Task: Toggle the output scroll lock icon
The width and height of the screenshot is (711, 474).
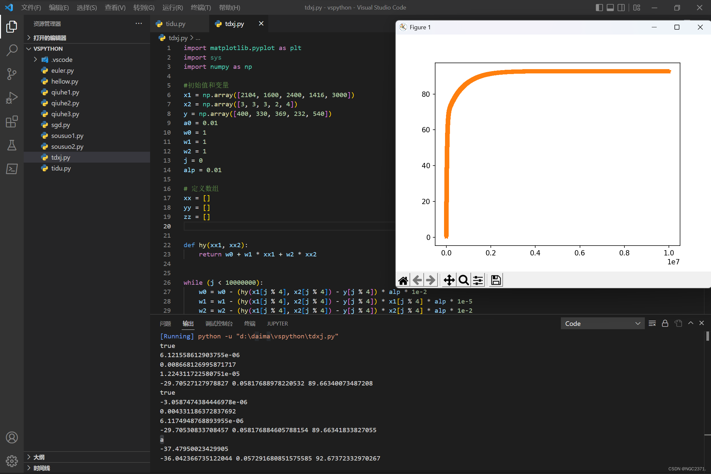Action: pos(665,323)
